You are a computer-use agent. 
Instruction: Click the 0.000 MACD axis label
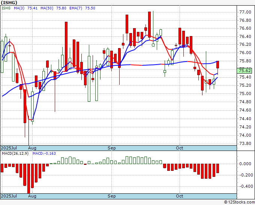pyautogui.click(x=245, y=164)
